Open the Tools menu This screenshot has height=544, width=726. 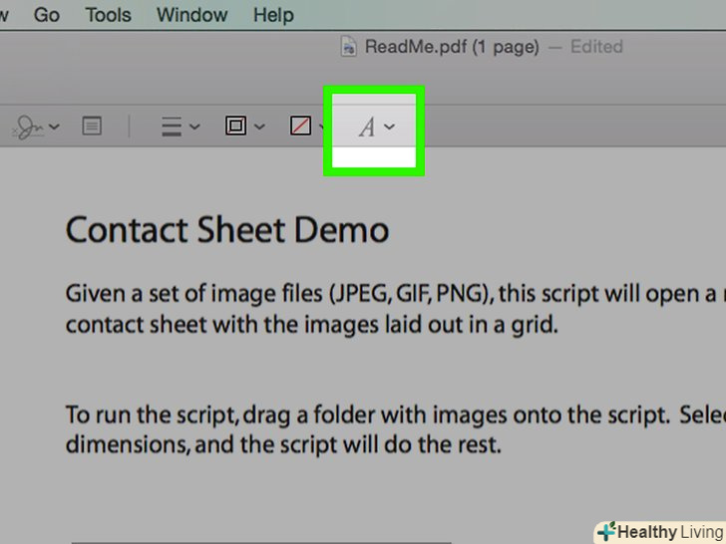point(108,15)
